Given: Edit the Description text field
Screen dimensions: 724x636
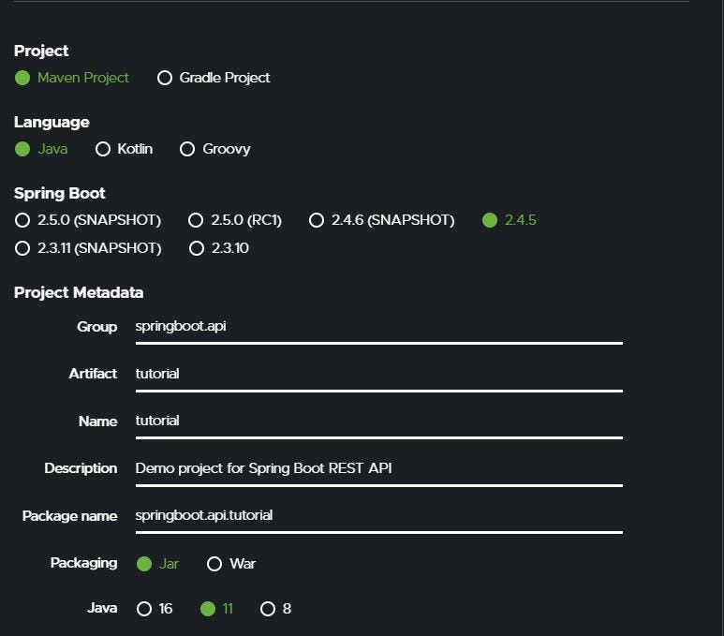Looking at the screenshot, I should click(x=378, y=468).
